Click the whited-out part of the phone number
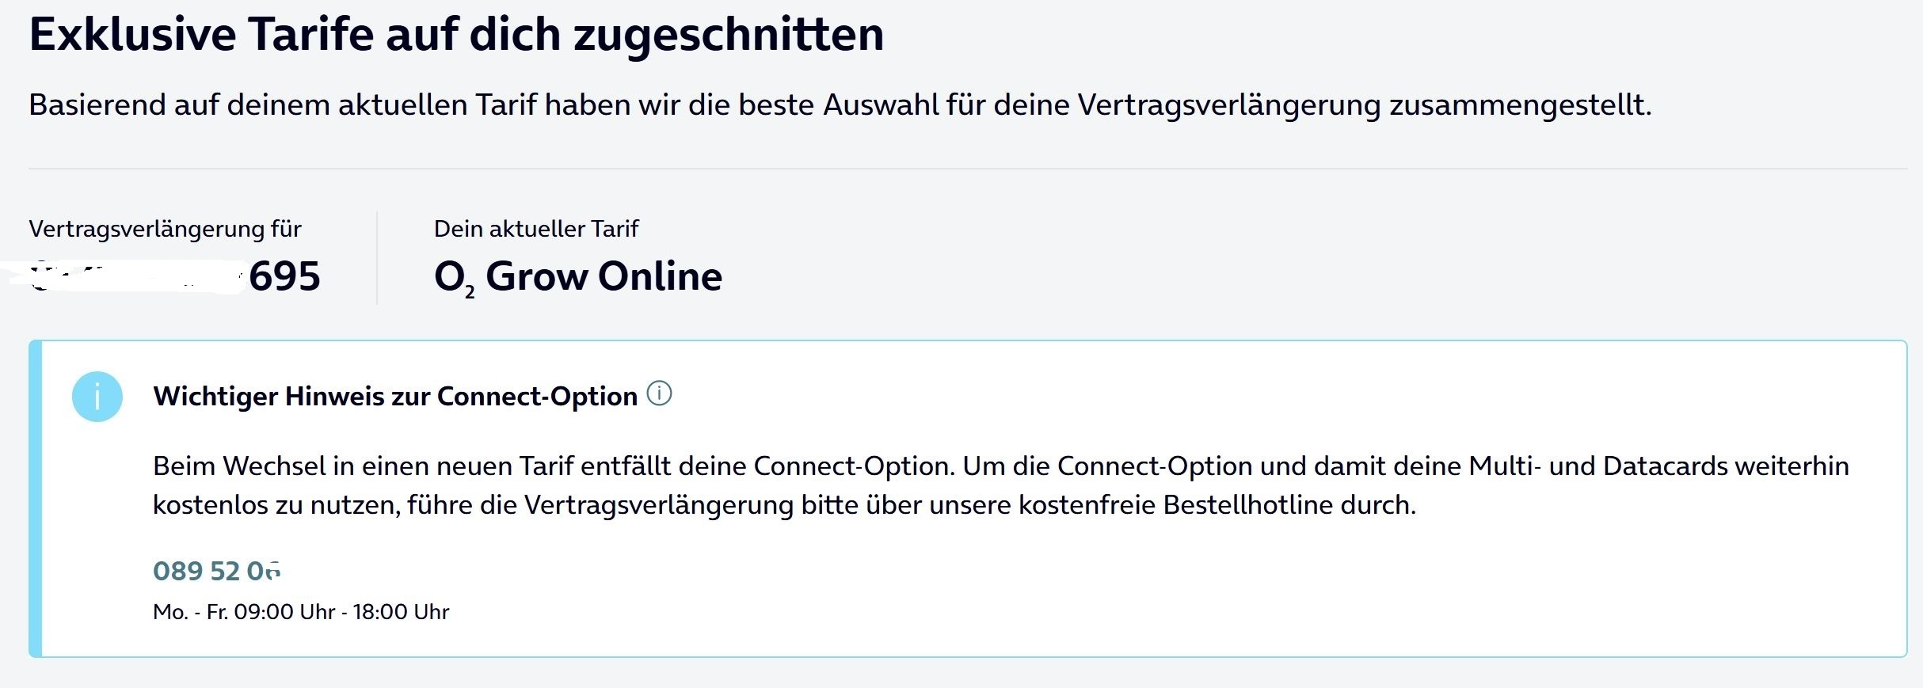 135,276
